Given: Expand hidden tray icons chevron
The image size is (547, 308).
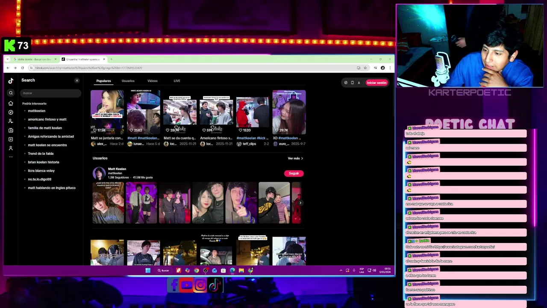Looking at the screenshot, I should 341,270.
